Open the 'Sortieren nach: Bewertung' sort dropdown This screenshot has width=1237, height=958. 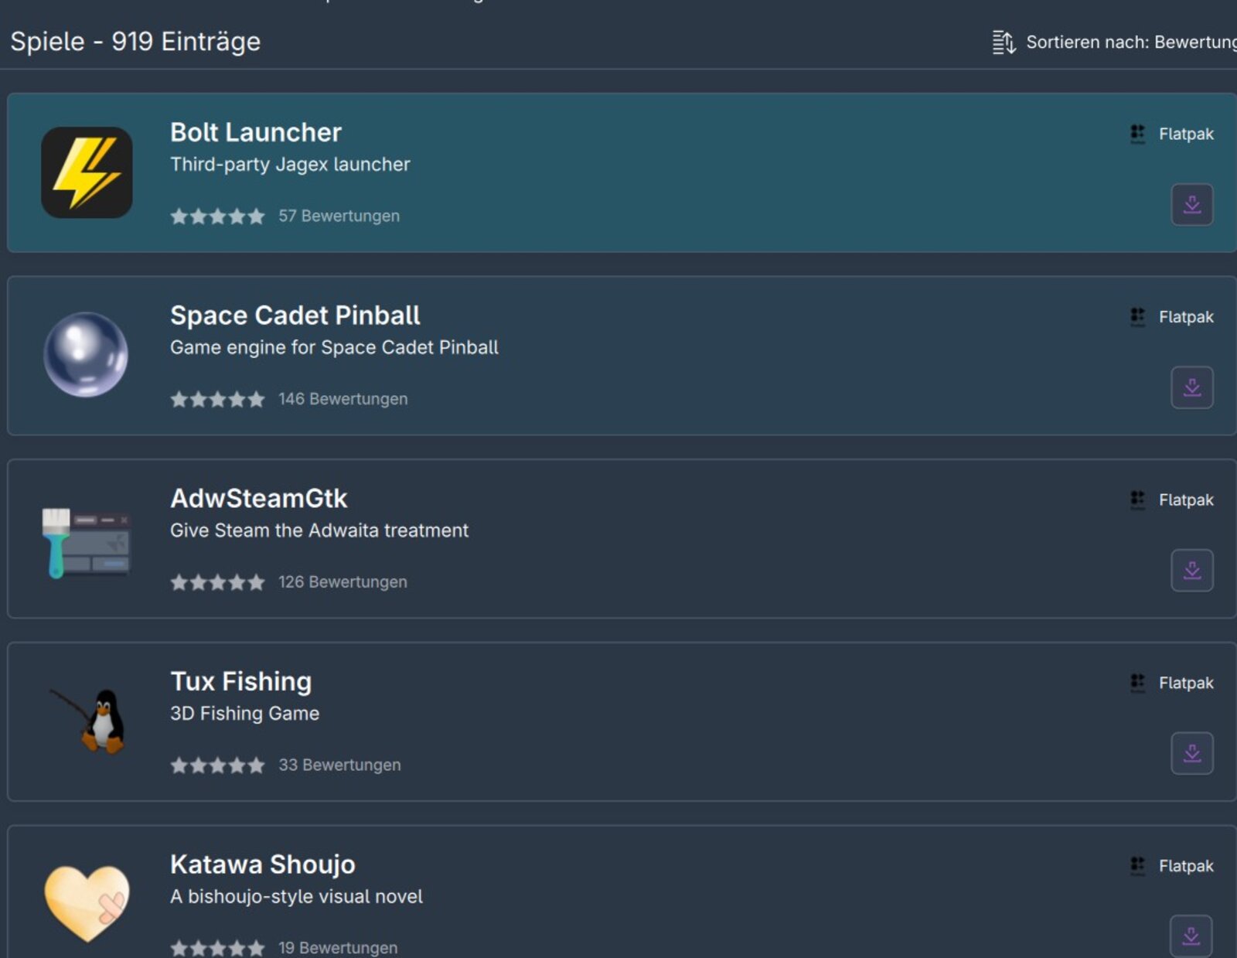pyautogui.click(x=1130, y=43)
